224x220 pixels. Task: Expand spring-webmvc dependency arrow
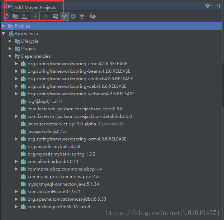tap(16, 94)
